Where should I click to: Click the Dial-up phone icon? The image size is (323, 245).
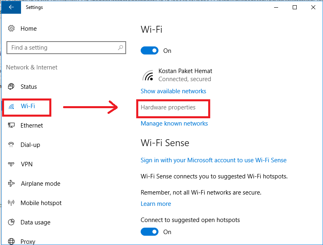(x=11, y=145)
